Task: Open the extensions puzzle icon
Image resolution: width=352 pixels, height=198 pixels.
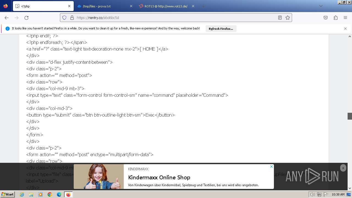Action: pyautogui.click(x=335, y=18)
